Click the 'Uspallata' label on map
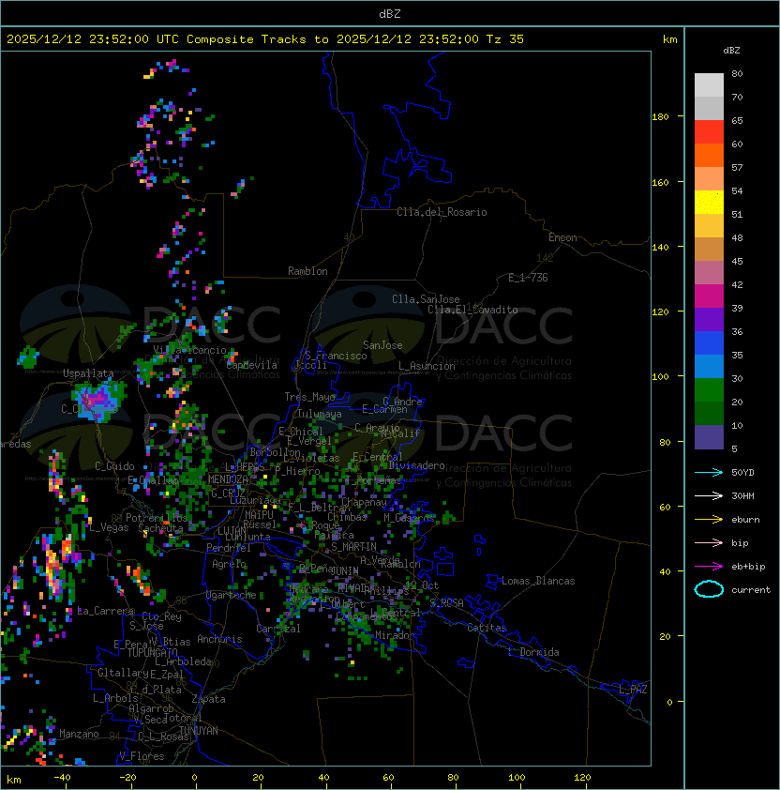This screenshot has height=790, width=780. 88,373
